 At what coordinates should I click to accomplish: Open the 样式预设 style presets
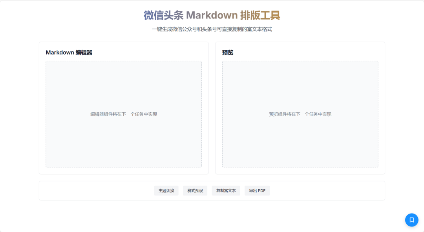tap(195, 191)
